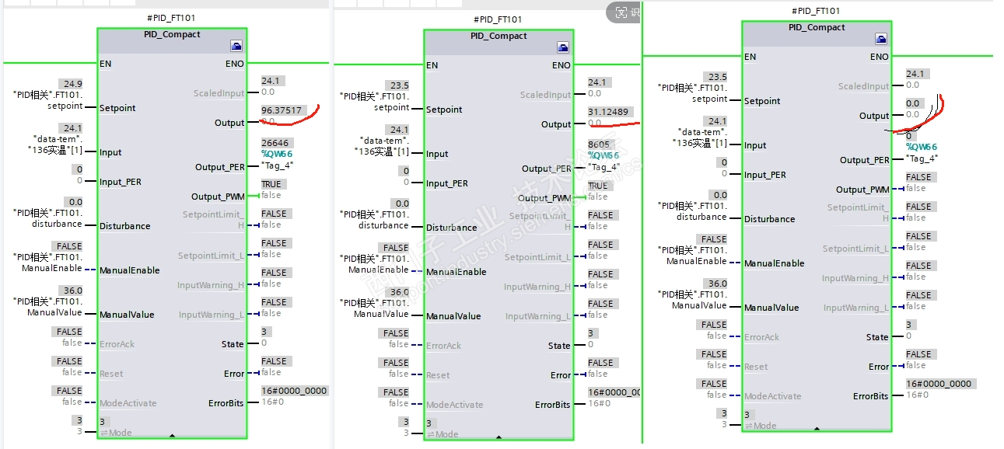The width and height of the screenshot is (1004, 449).
Task: Click Output_PWM pin on middle block
Action: 544,198
